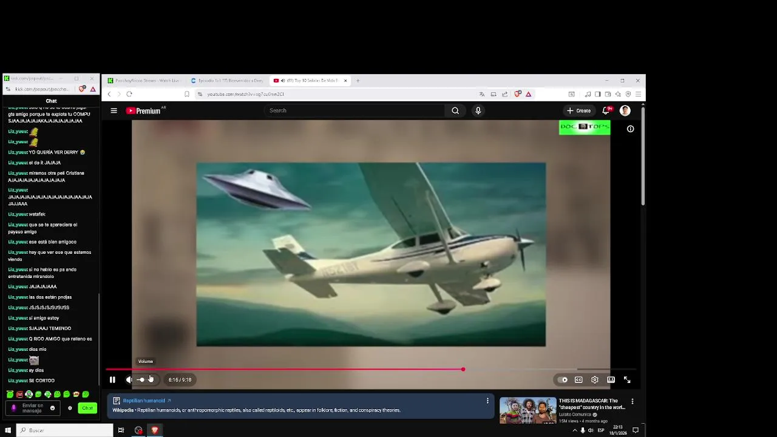Open the Brave VPN shield icon
Image resolution: width=777 pixels, height=437 pixels.
628,94
